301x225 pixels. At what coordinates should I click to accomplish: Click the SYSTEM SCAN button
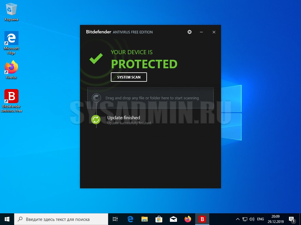(x=129, y=77)
